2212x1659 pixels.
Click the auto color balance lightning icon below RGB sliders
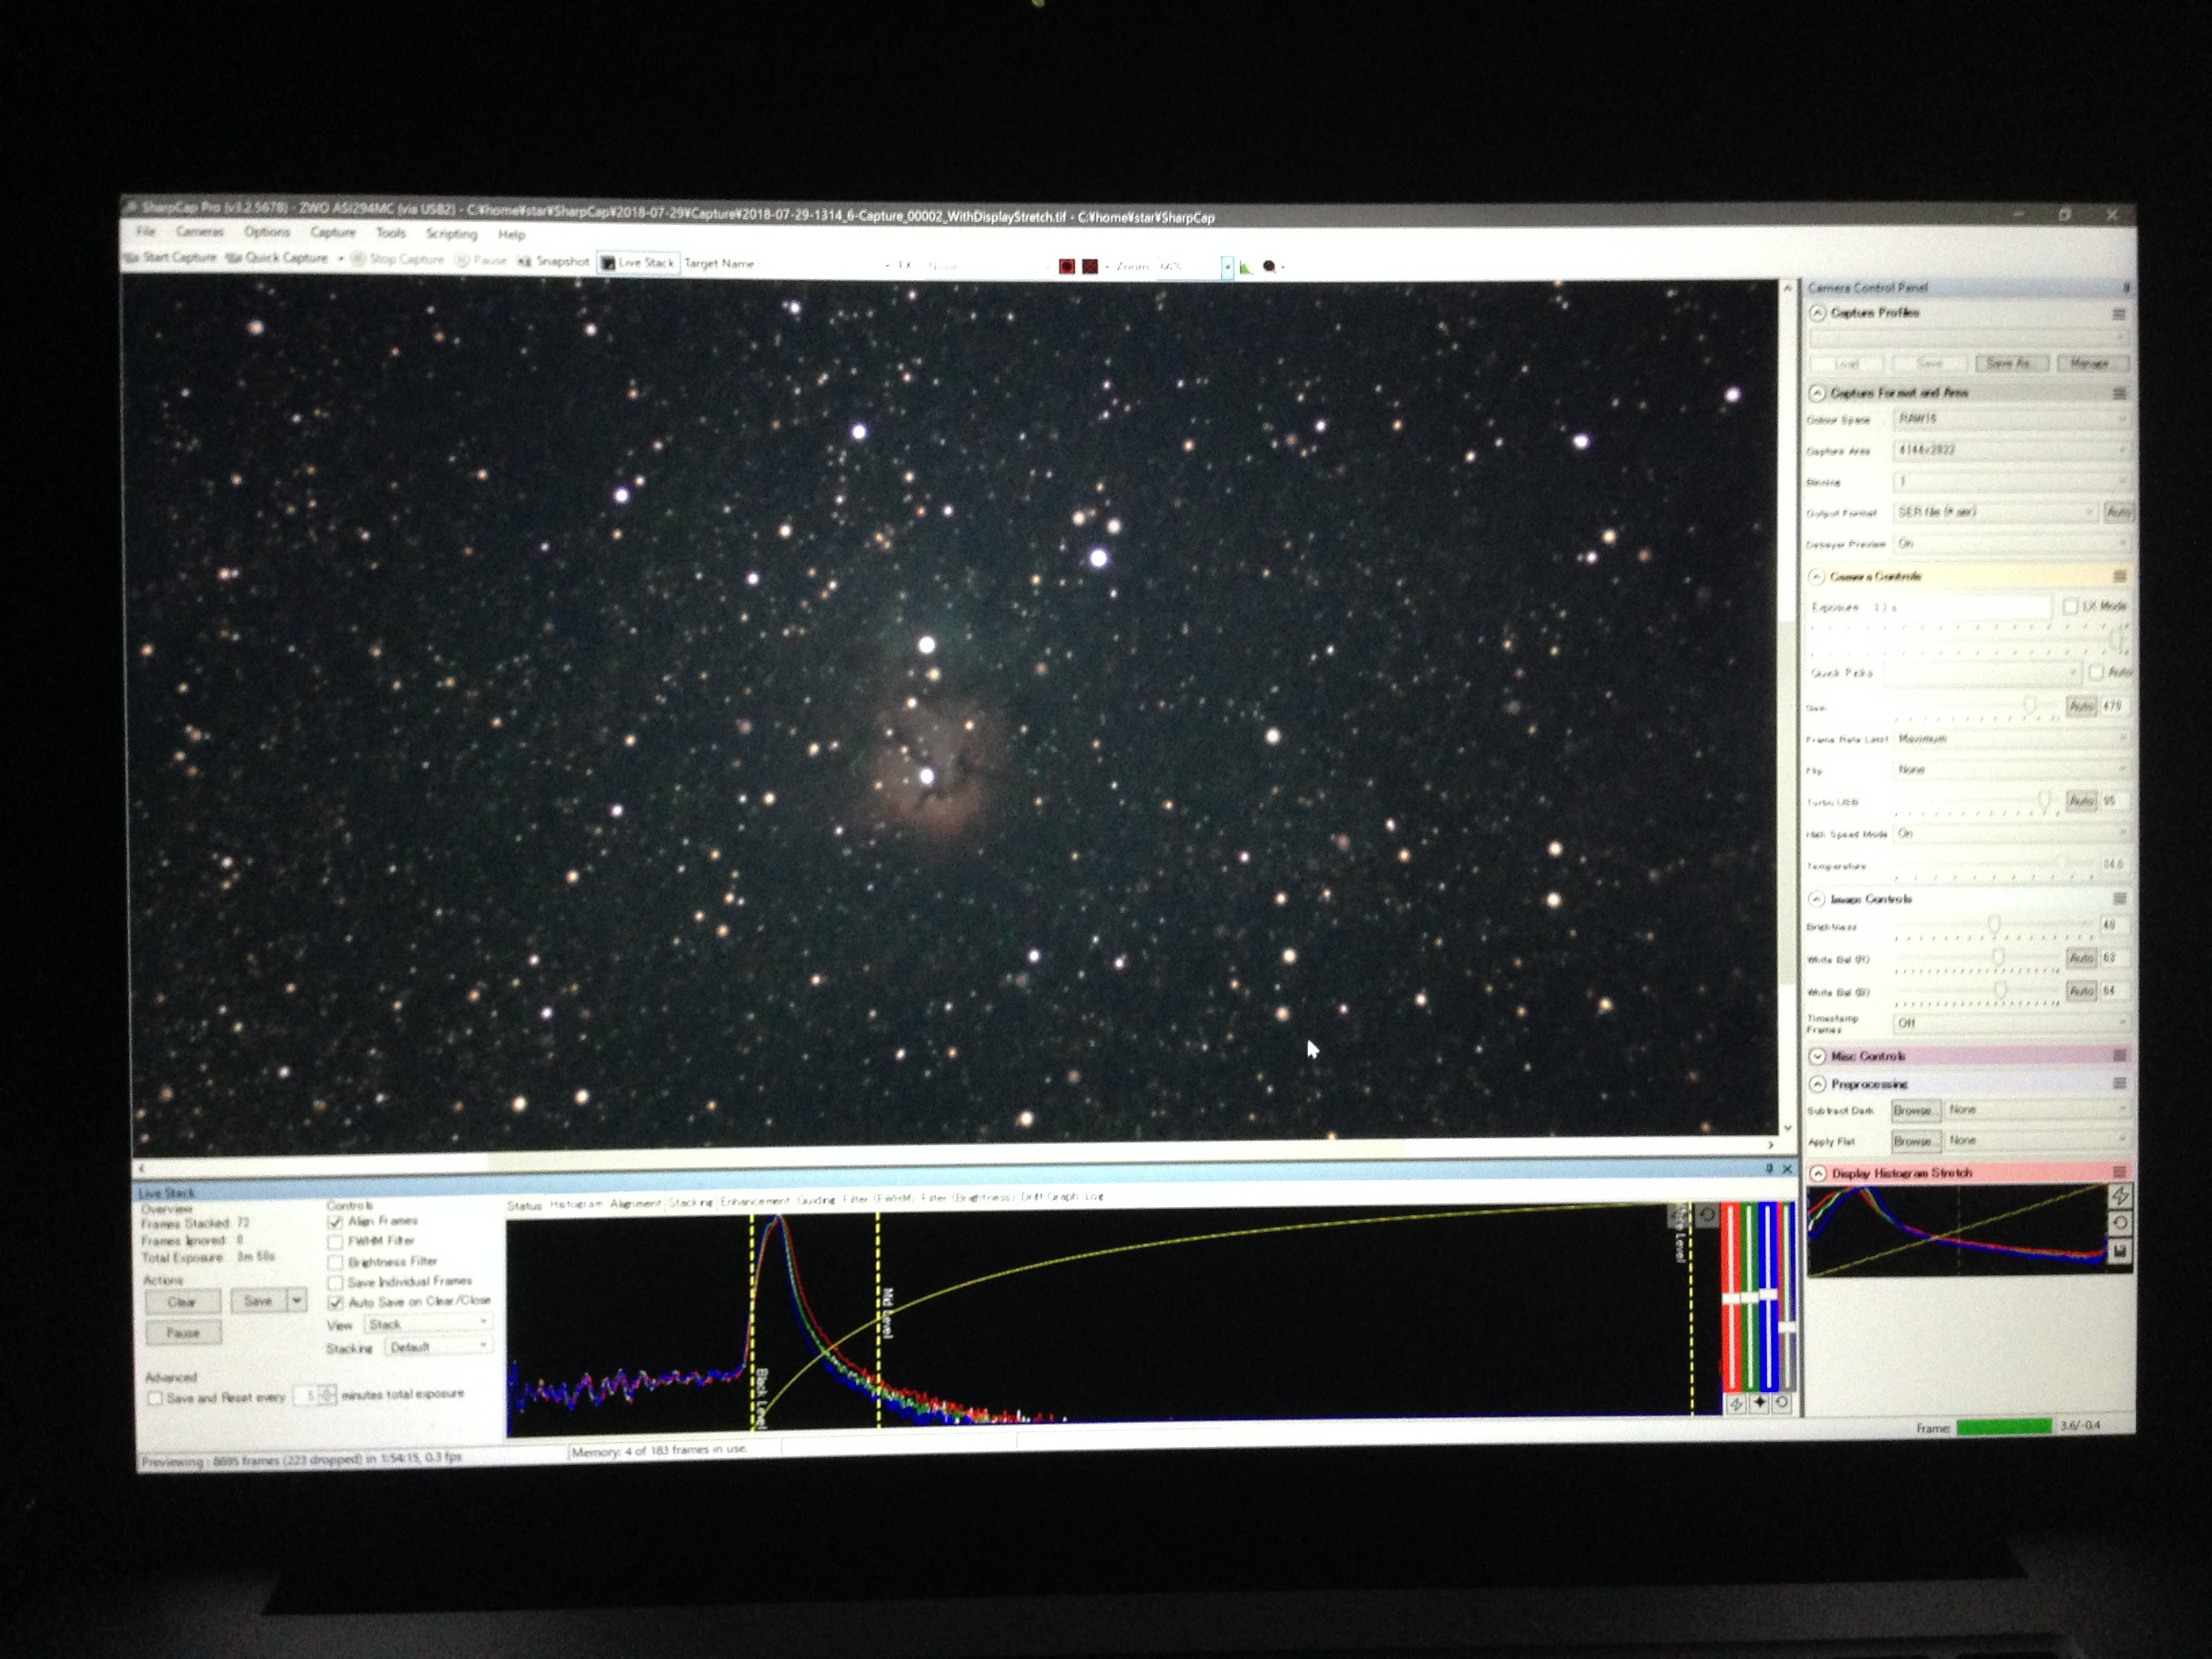pos(1736,1404)
